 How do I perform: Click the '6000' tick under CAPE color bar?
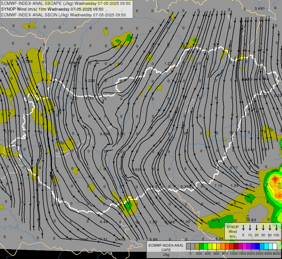(x=277, y=254)
